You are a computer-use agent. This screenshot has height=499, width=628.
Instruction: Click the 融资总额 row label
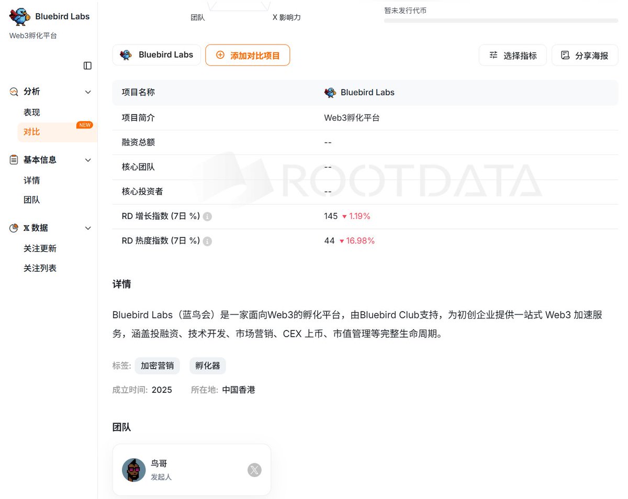coord(138,142)
